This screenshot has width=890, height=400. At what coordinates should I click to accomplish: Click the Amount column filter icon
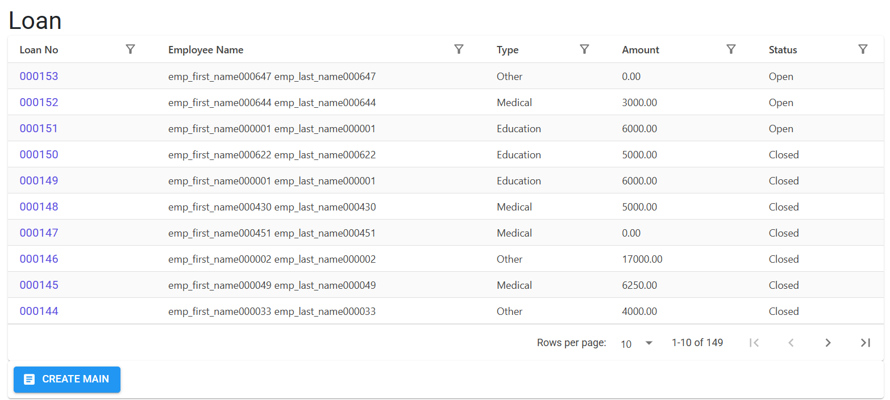(731, 49)
